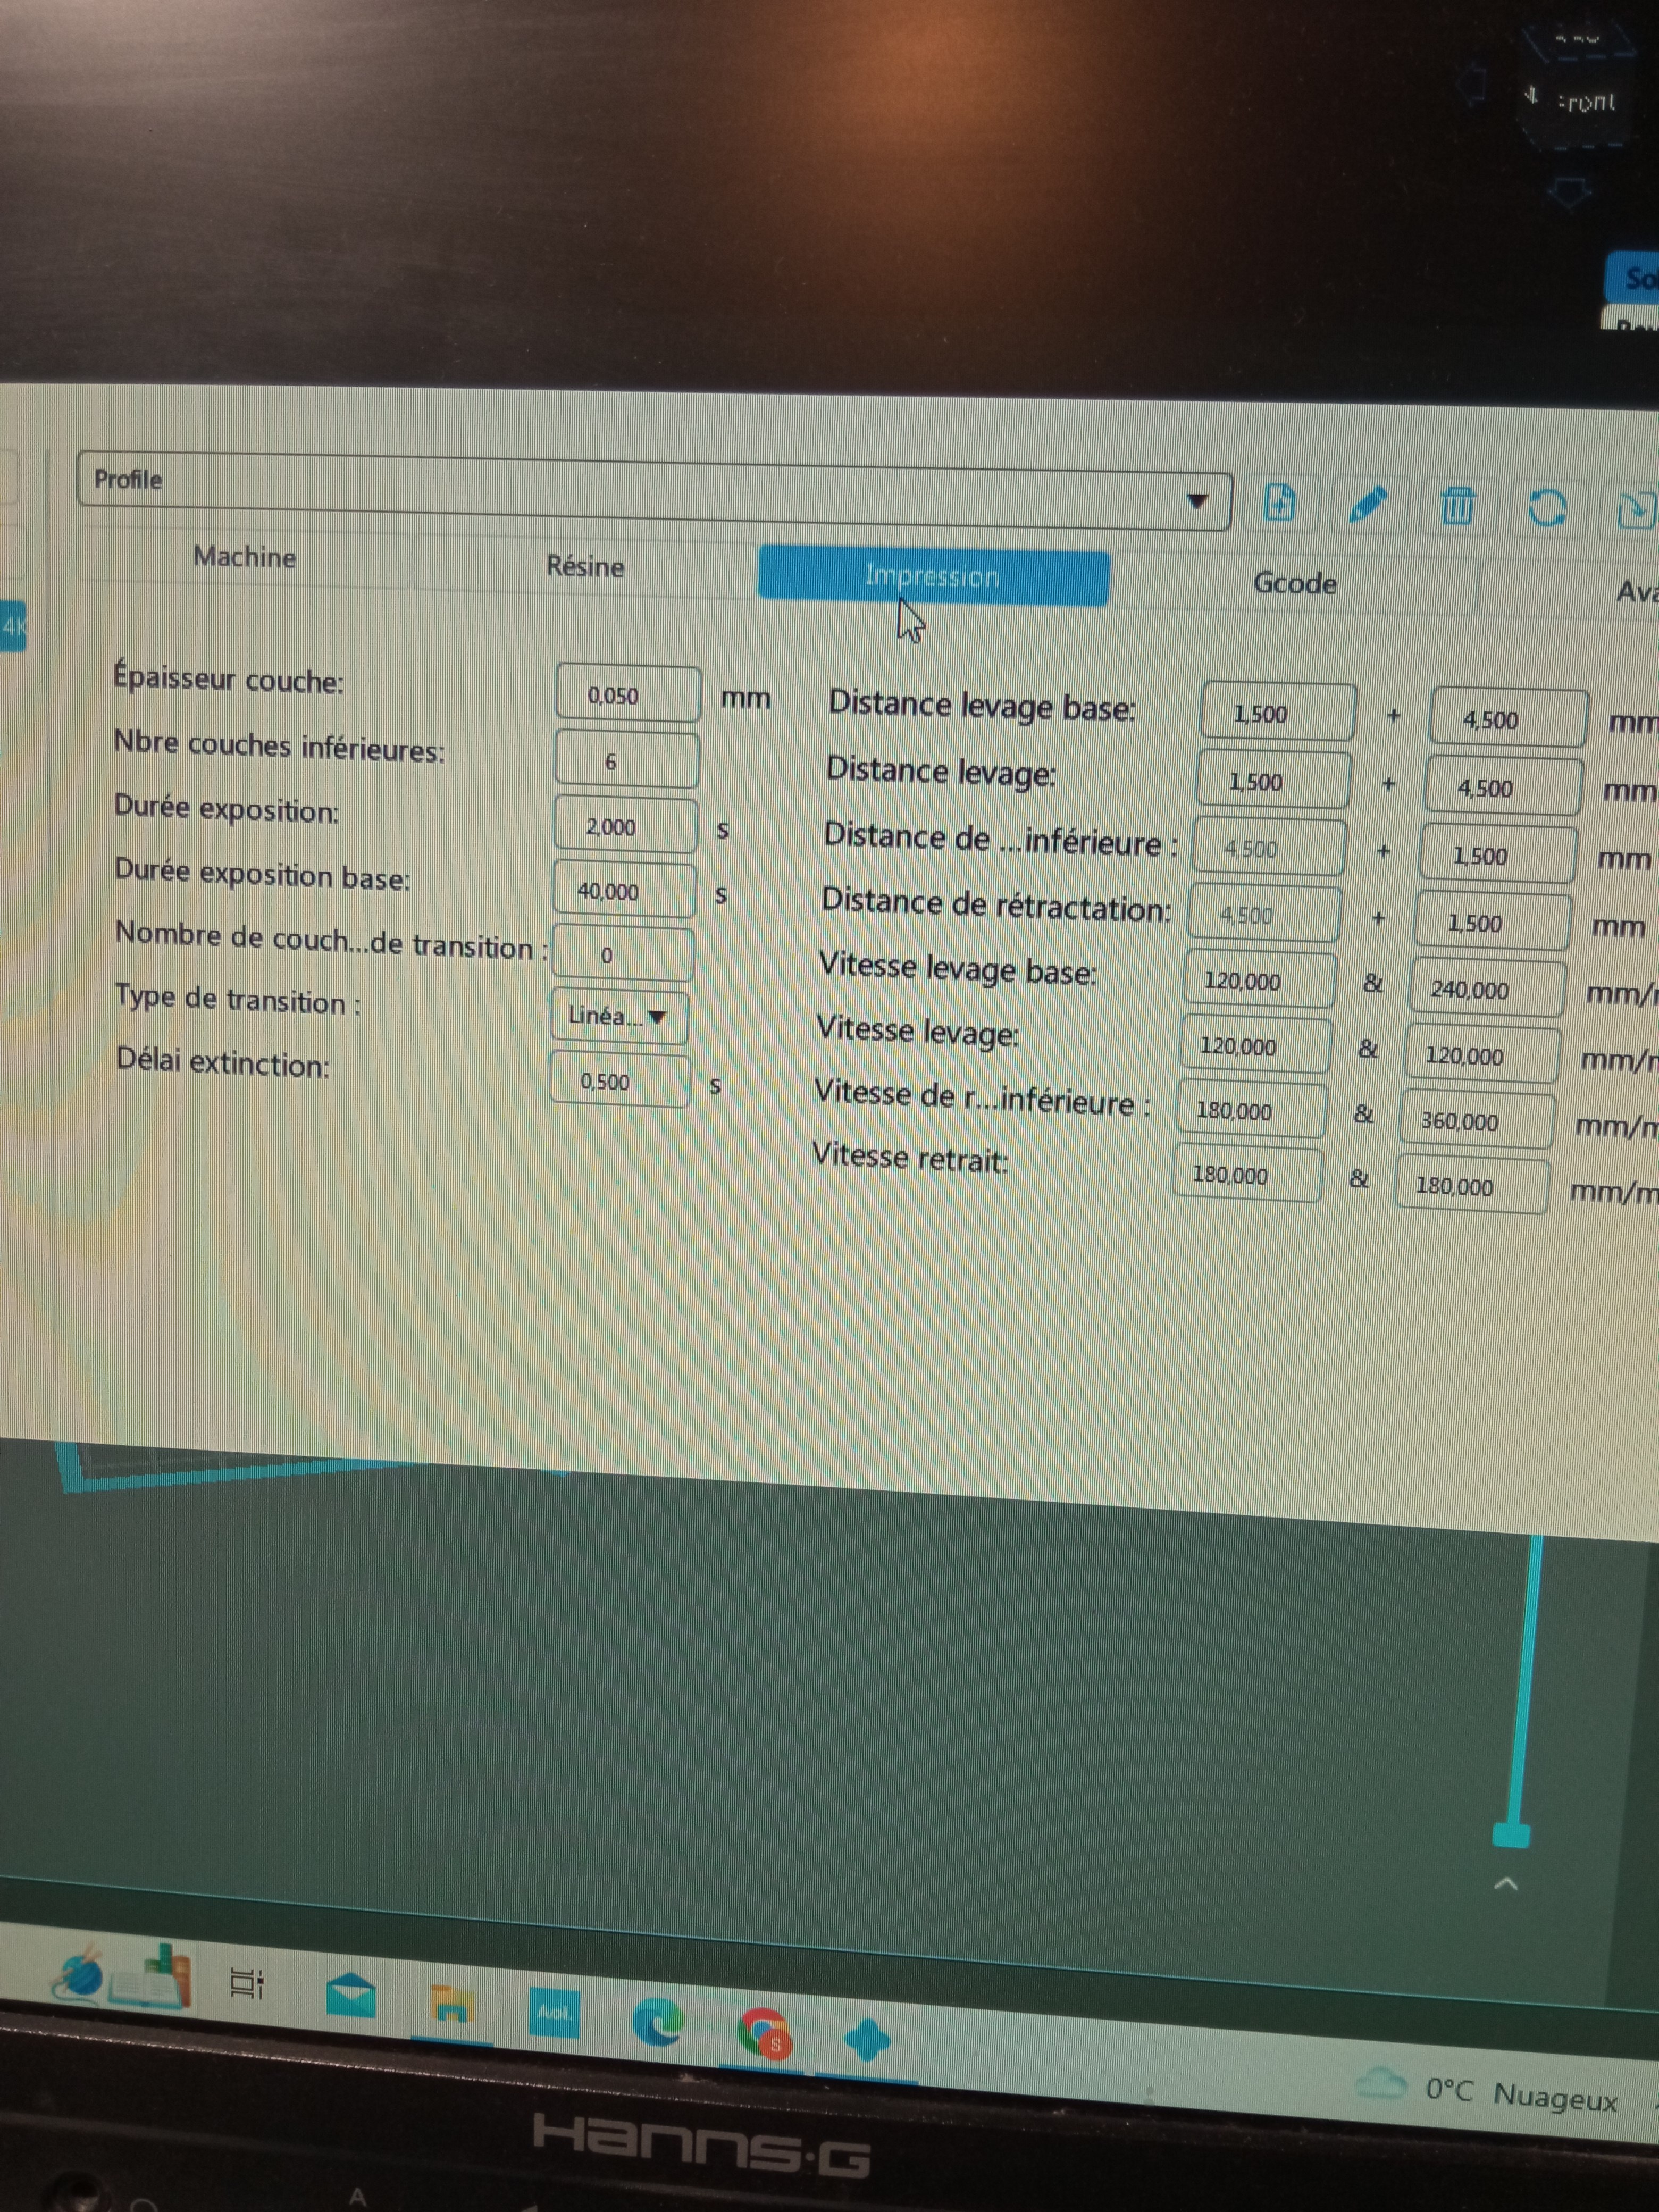Open Microsoft Edge from taskbar
The width and height of the screenshot is (1659, 2212).
(658, 2023)
